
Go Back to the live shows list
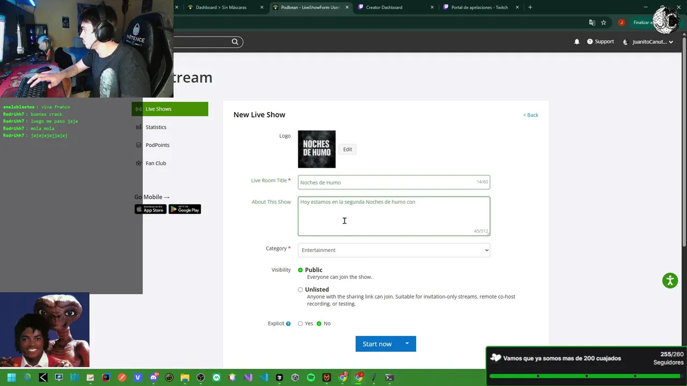pos(531,115)
